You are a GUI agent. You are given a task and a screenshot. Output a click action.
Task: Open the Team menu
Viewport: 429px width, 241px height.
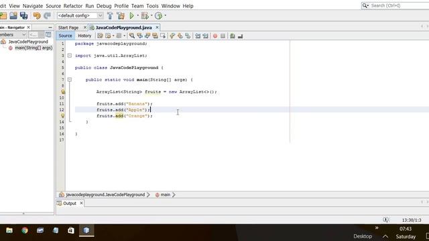point(137,6)
